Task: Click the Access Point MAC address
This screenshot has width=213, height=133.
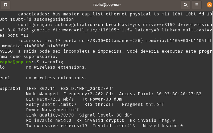Action: pyautogui.click(x=179, y=94)
